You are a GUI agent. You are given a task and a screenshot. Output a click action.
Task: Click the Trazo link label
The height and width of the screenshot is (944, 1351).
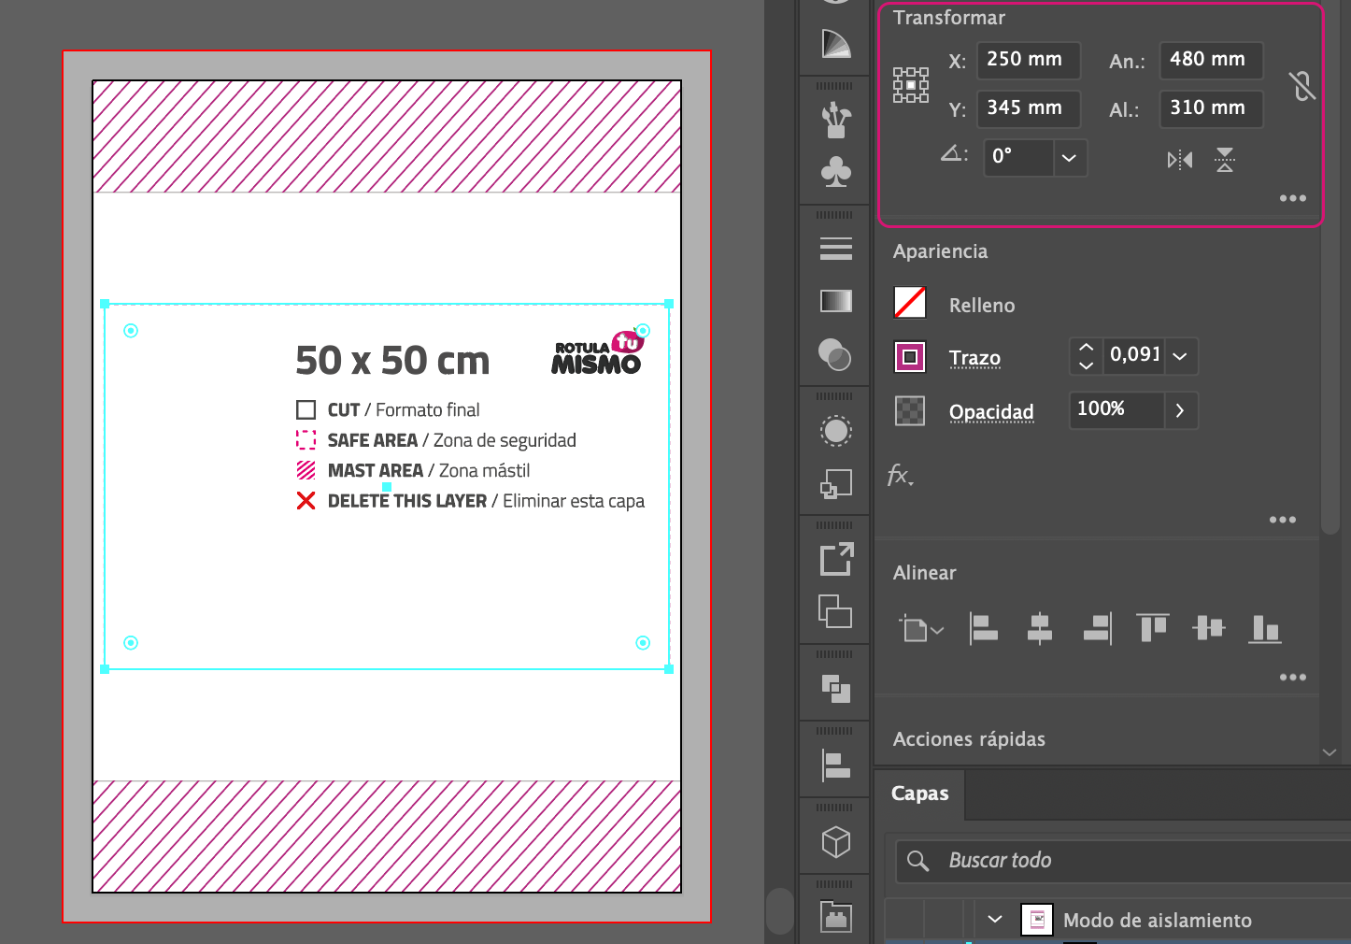click(x=974, y=358)
